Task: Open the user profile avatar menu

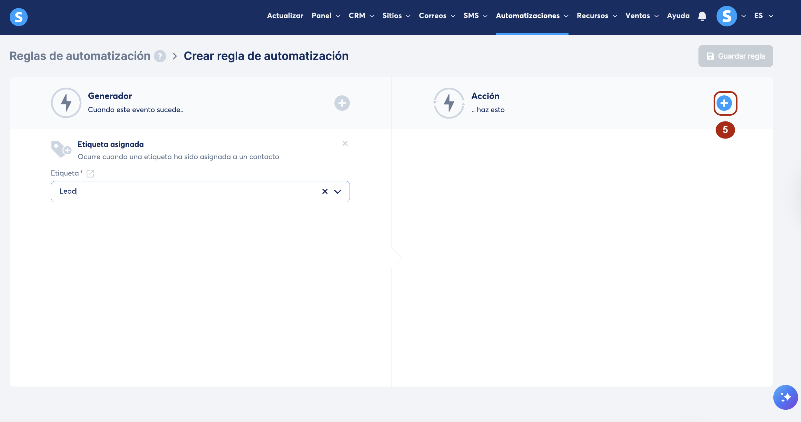Action: (x=727, y=16)
